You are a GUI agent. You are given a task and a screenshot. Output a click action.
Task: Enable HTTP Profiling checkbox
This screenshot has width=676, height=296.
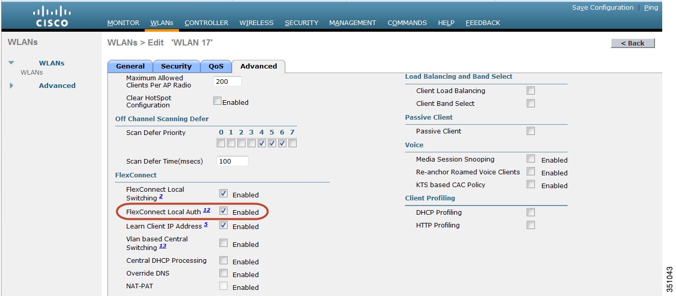click(531, 225)
